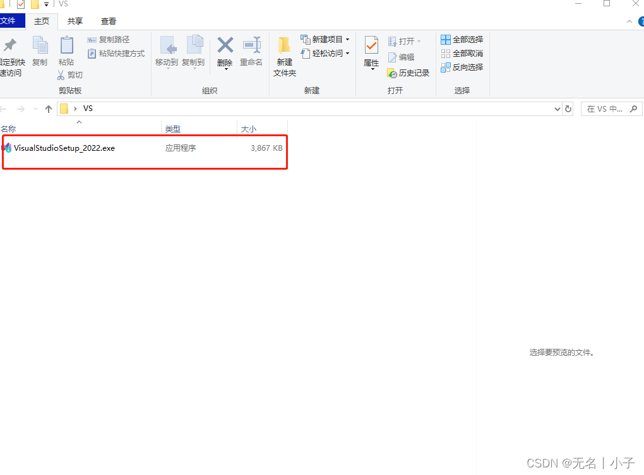Open the 新建项目 dropdown
Image resolution: width=644 pixels, height=475 pixels.
(347, 39)
